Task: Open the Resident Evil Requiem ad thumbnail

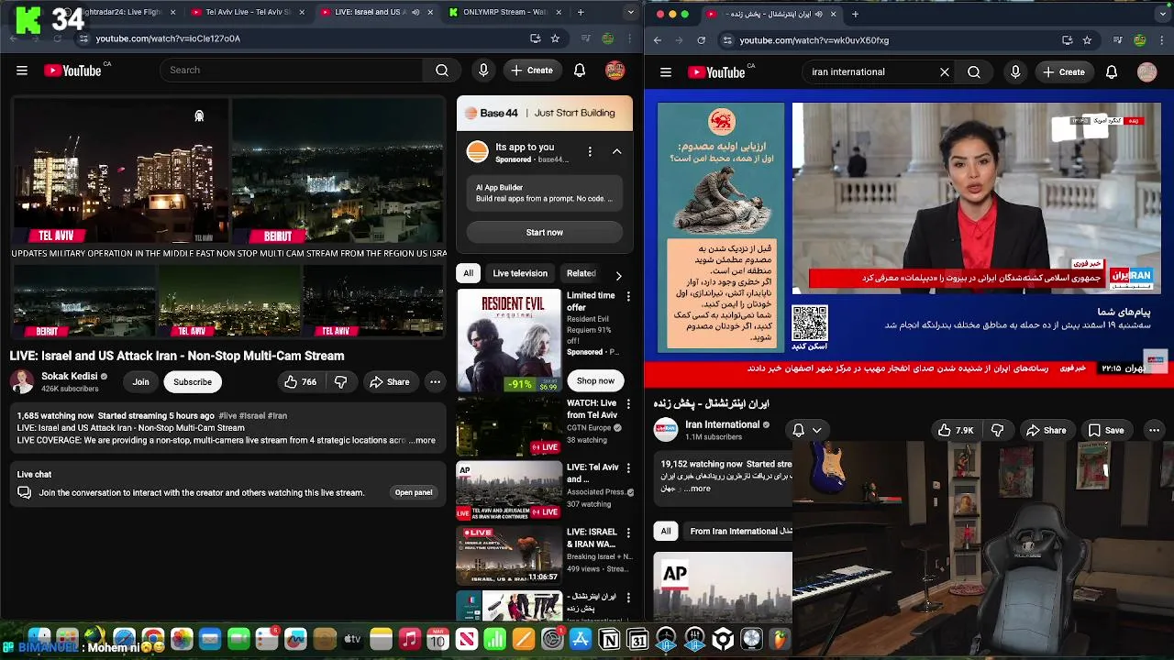Action: pyautogui.click(x=509, y=340)
